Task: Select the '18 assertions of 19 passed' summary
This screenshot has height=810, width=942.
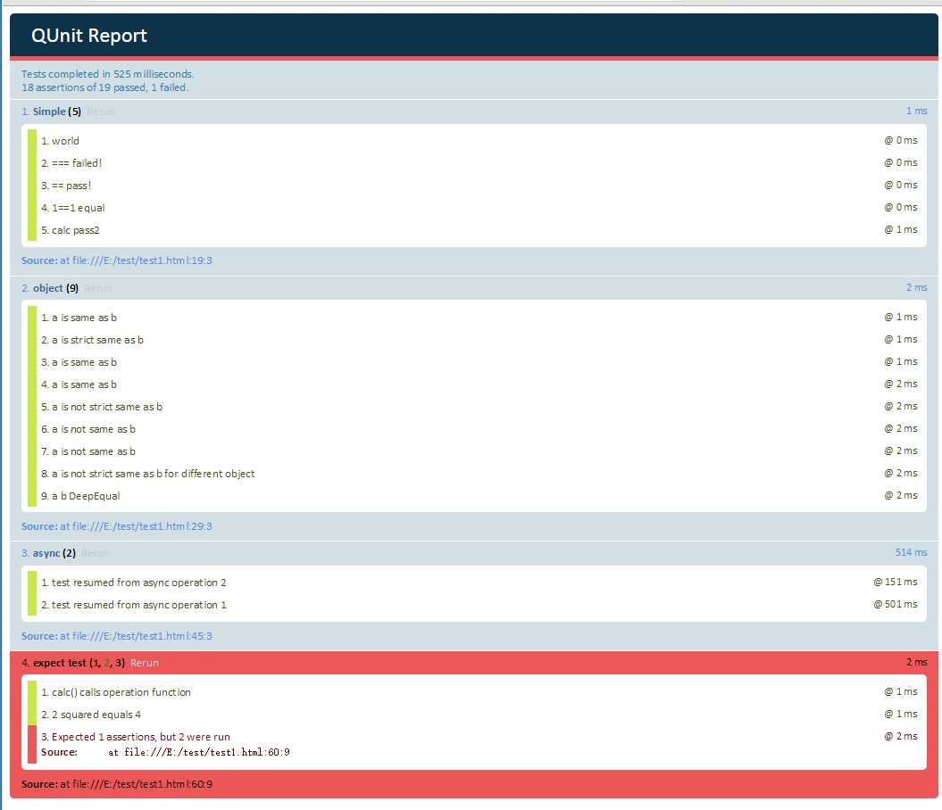Action: pyautogui.click(x=105, y=87)
